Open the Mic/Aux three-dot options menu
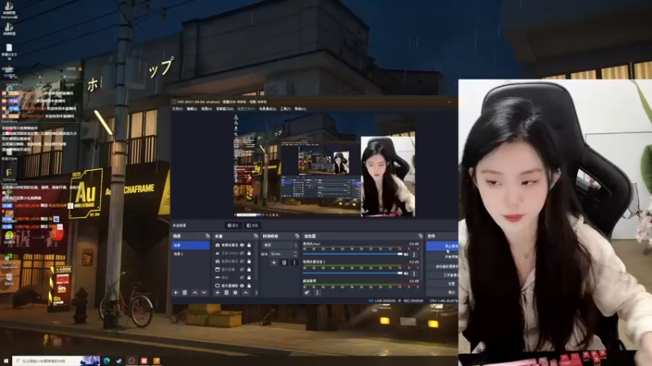652x366 pixels. (414, 255)
